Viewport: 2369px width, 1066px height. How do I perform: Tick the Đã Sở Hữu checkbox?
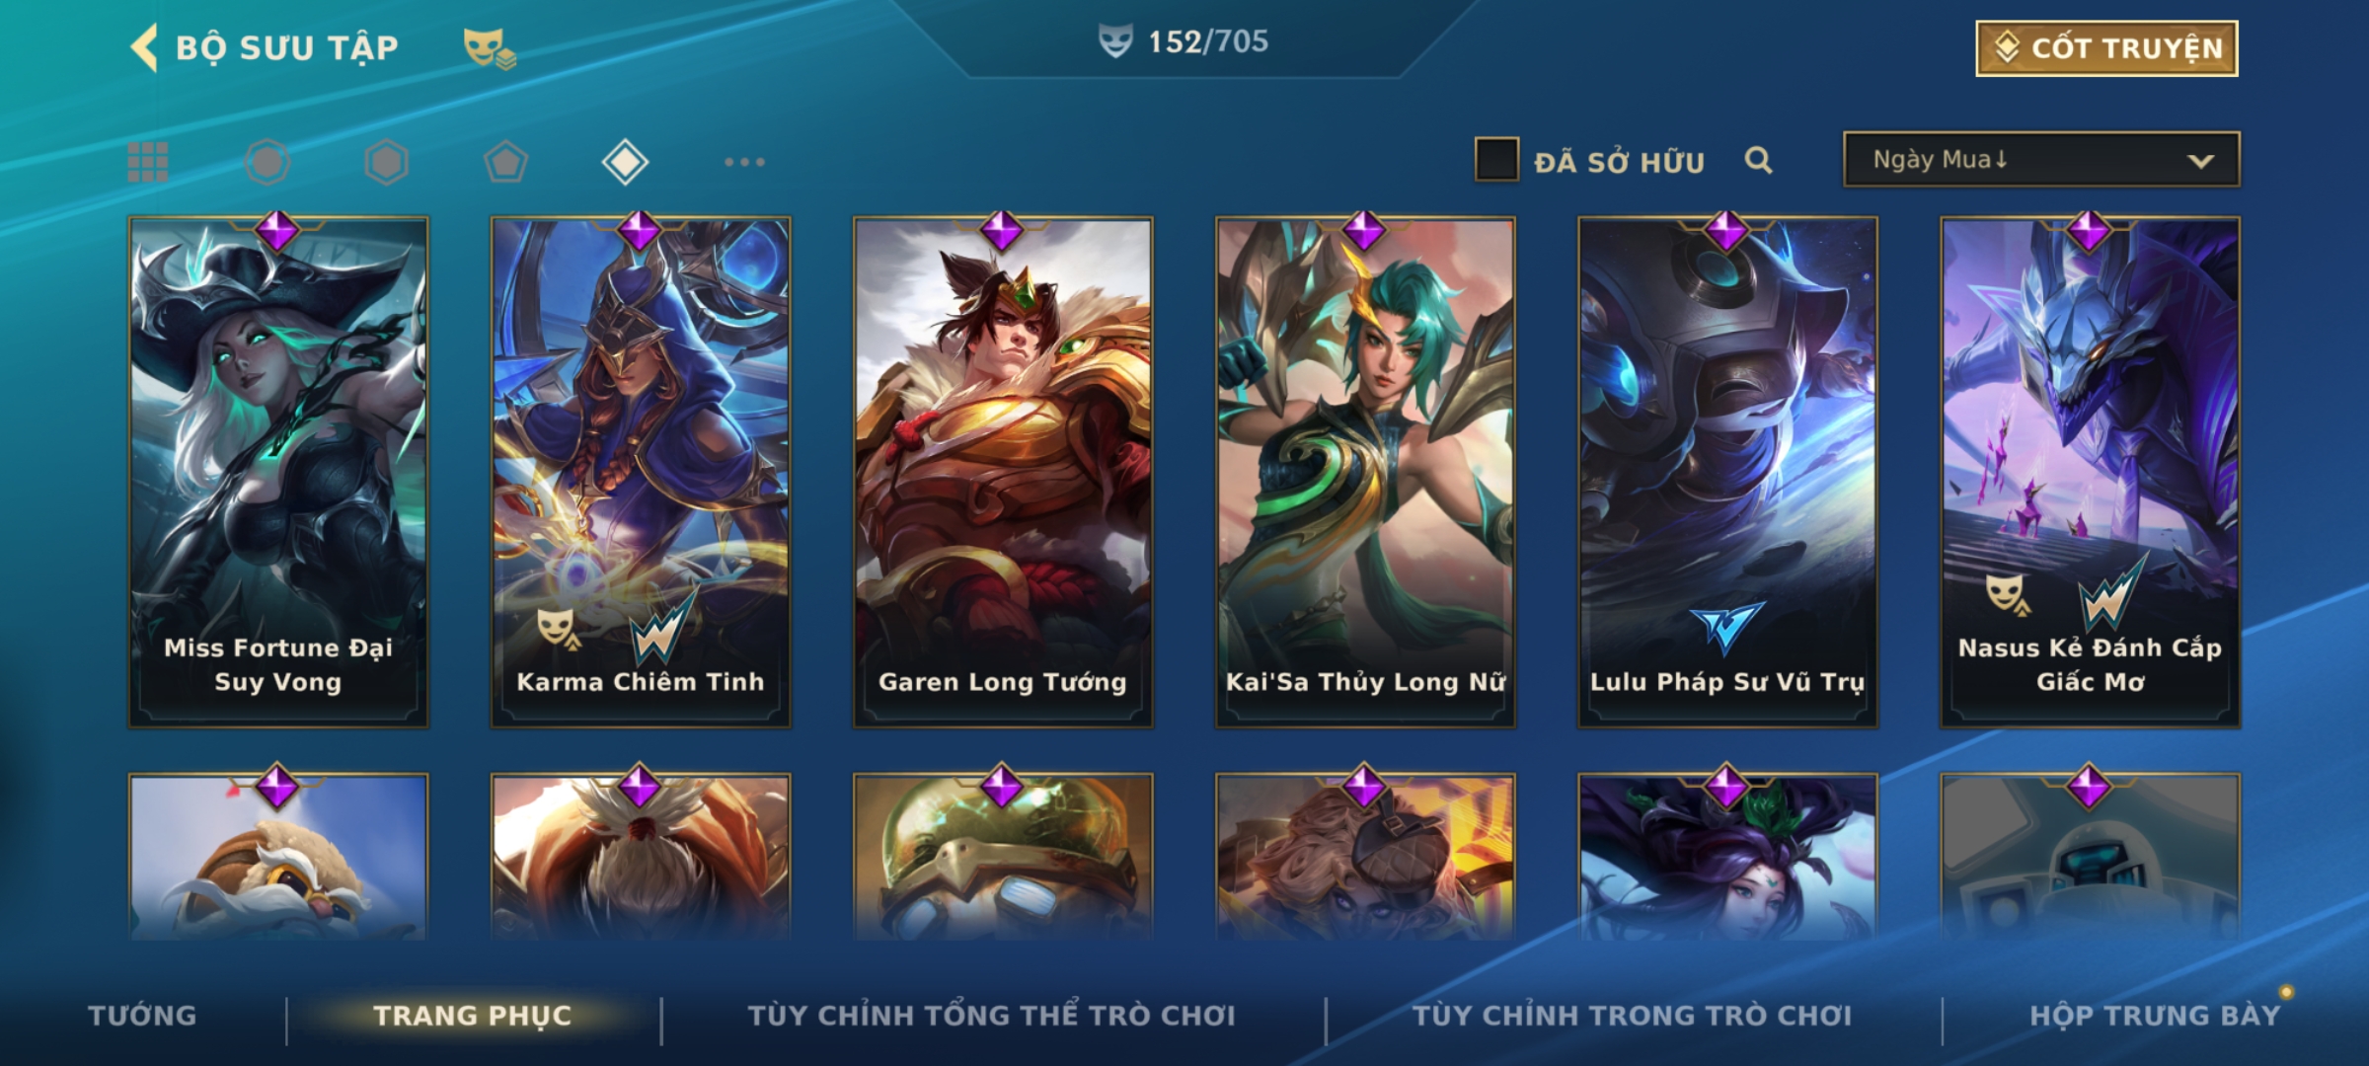[x=1496, y=160]
